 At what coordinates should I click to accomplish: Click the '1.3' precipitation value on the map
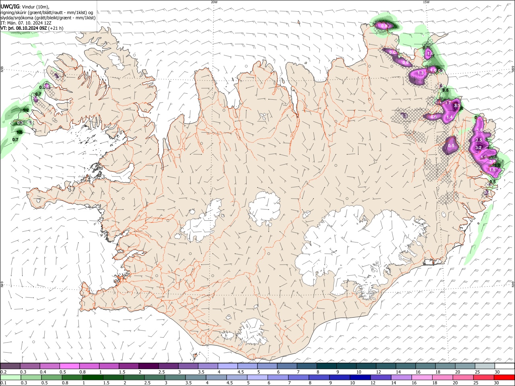(421, 73)
